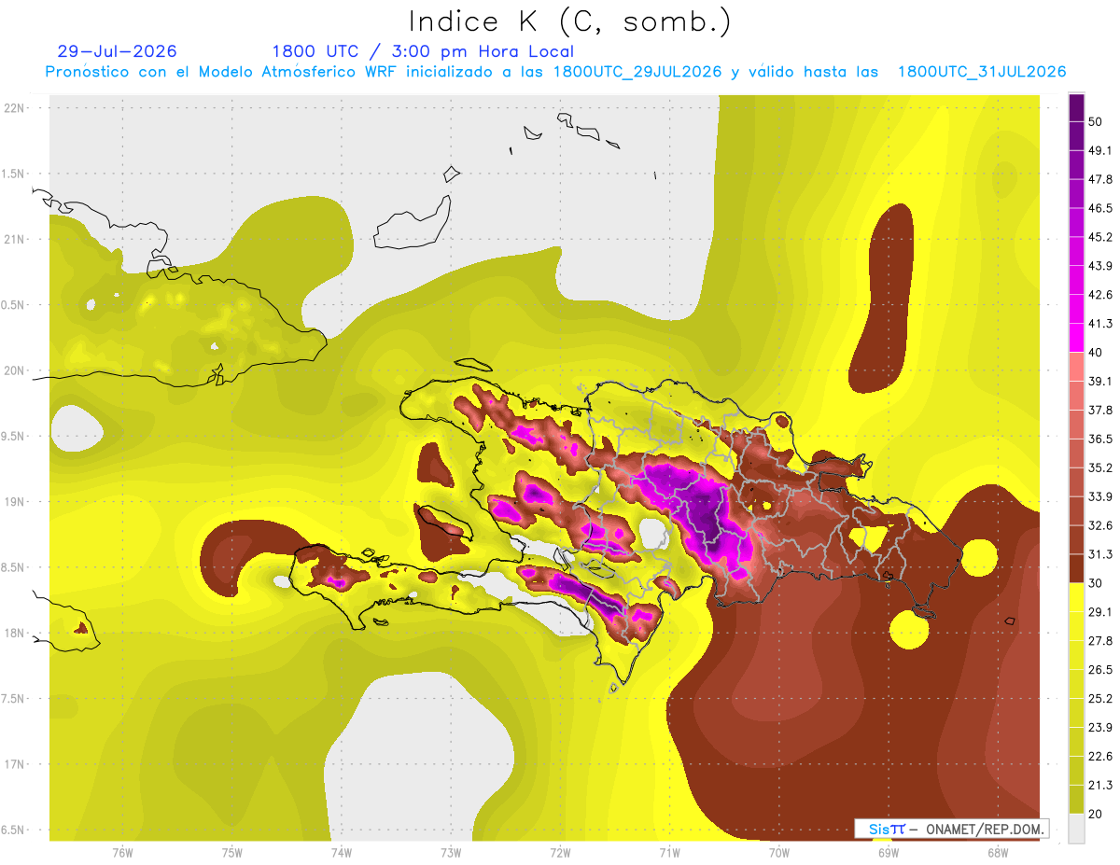Select the dark purple swatch above the 50 label
The width and height of the screenshot is (1120, 865).
[1076, 108]
